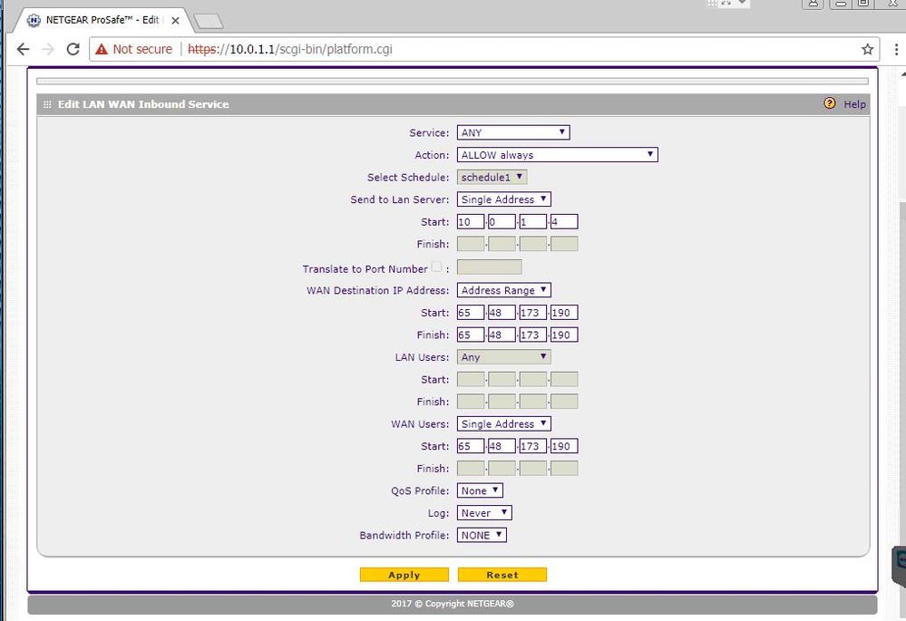Open the Service dropdown
This screenshot has height=621, width=906.
click(513, 132)
